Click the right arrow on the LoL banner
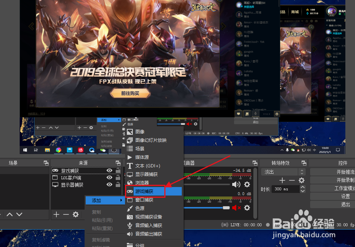Screen dimensions: 355x247 223,26
